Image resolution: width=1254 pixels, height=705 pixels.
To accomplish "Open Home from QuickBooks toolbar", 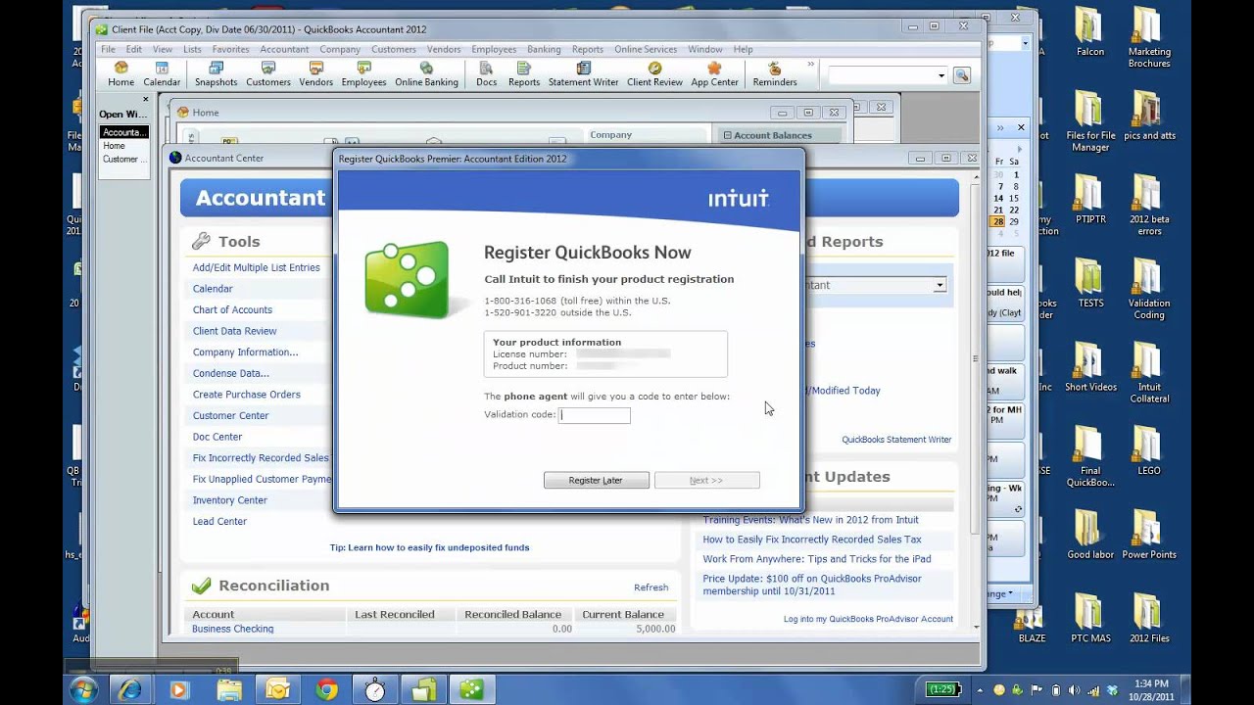I will (121, 74).
